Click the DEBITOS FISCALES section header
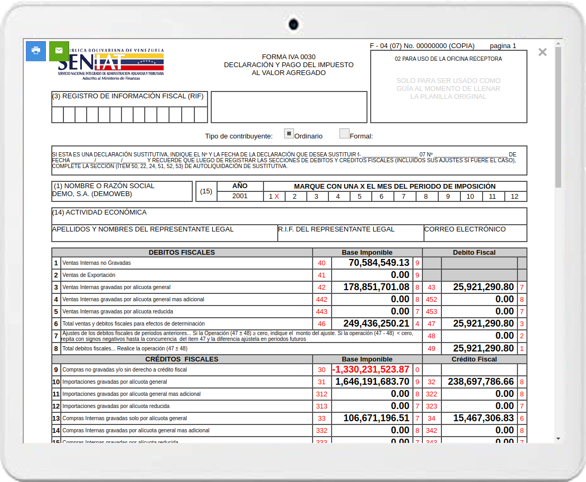The width and height of the screenshot is (586, 482). [182, 252]
